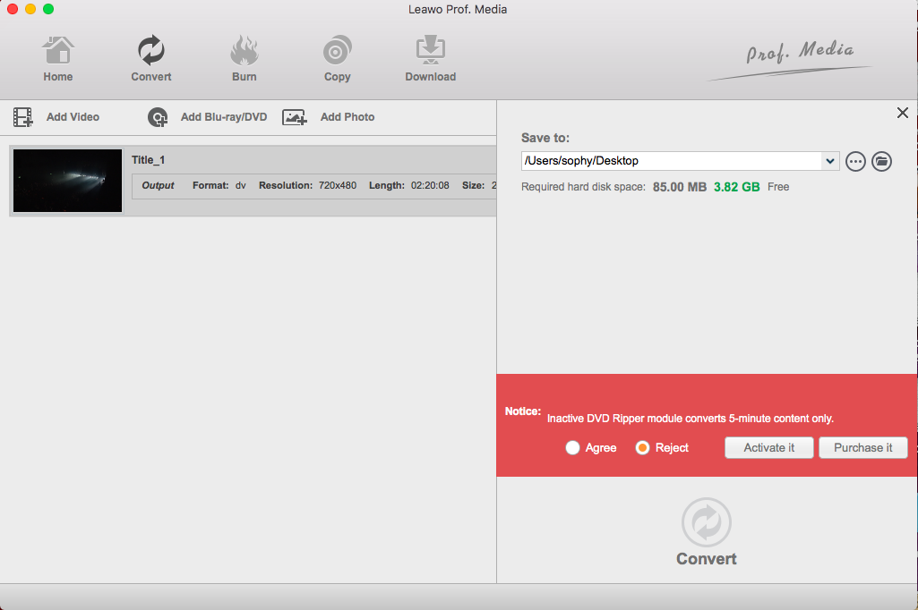Viewport: 918px width, 610px height.
Task: Minimize window with the yellow button
Action: click(x=30, y=9)
